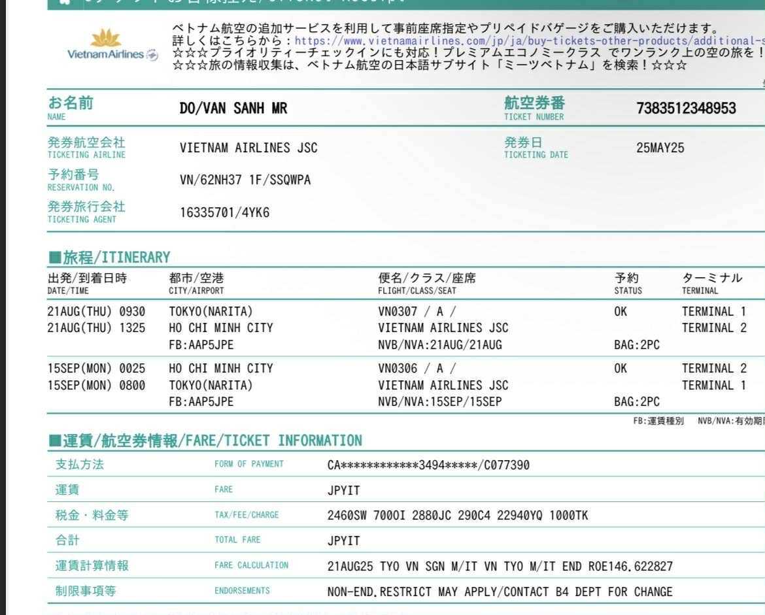This screenshot has width=765, height=615.
Task: Click BAG:2PC on the first flight
Action: coord(637,345)
